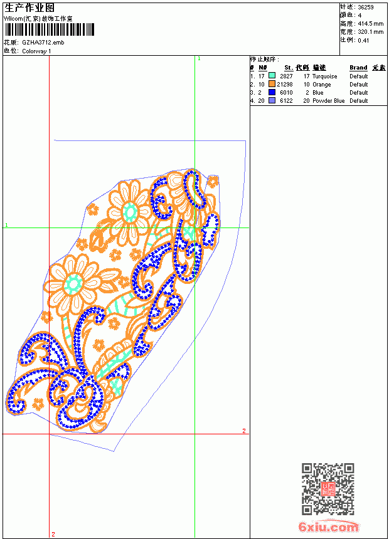The image size is (389, 539).
Task: Click the Colorway 1 label
Action: pyautogui.click(x=36, y=51)
